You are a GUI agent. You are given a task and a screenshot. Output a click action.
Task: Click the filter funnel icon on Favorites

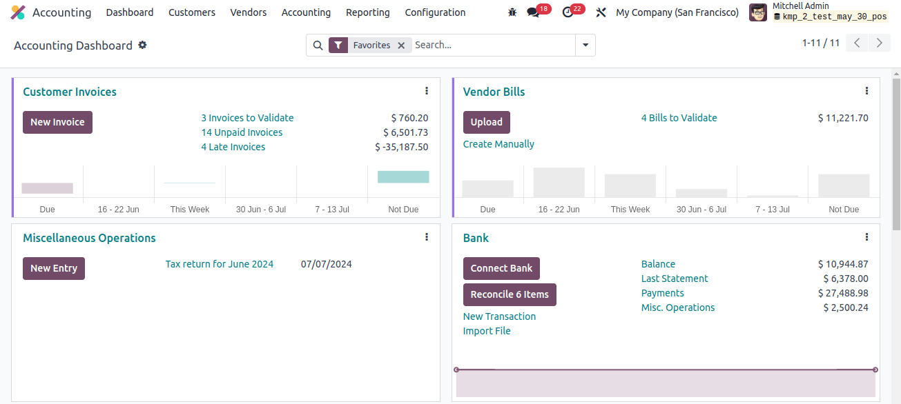[338, 46]
